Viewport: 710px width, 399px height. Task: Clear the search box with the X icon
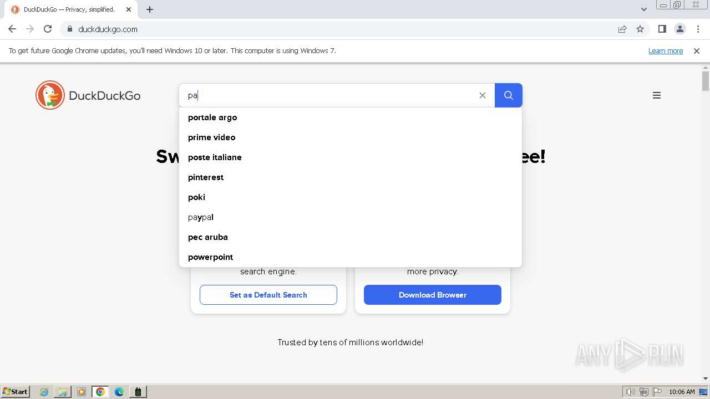483,95
